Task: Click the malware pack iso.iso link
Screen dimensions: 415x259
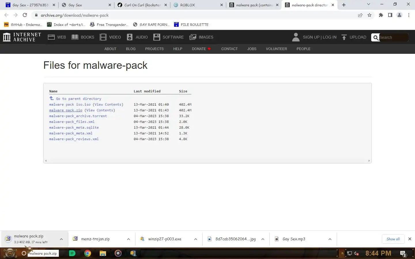Action: 70,104
